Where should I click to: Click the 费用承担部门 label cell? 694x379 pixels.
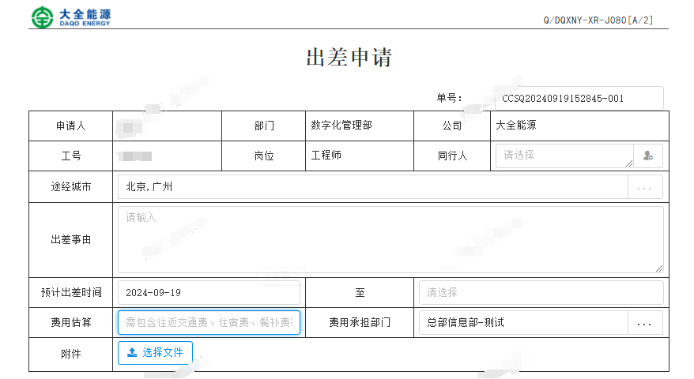point(360,323)
